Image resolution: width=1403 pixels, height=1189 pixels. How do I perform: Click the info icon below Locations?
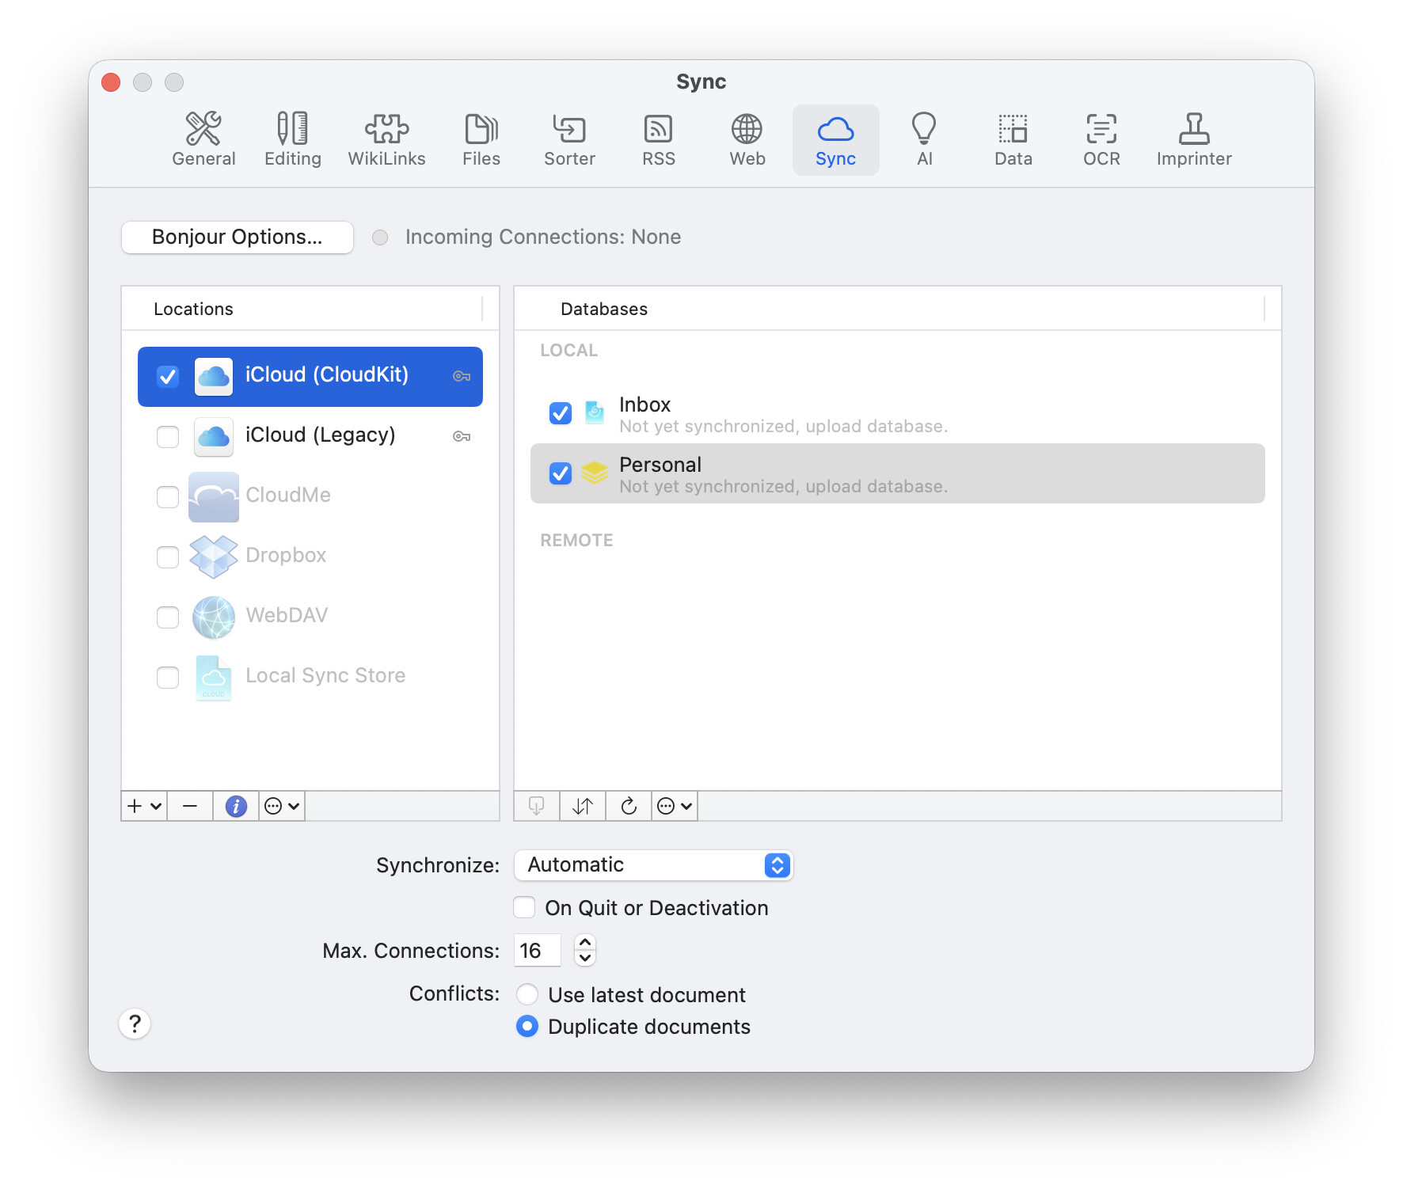coord(236,807)
